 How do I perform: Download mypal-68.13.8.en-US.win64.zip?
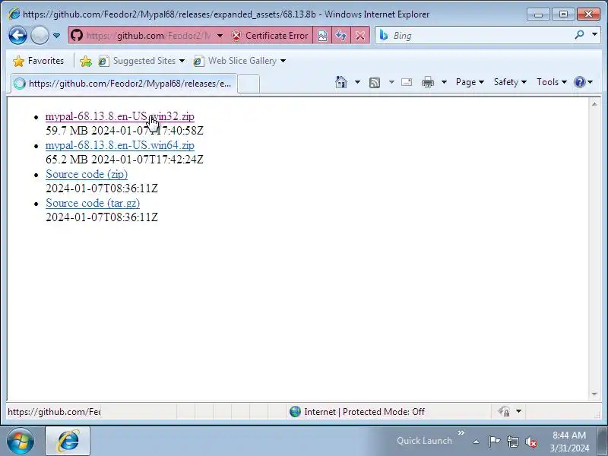coord(120,145)
